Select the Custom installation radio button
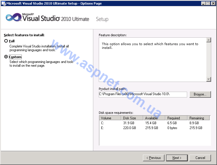217x165 pixels. 6,57
